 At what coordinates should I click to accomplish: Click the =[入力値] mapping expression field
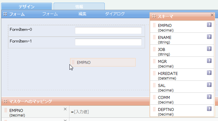109,112
